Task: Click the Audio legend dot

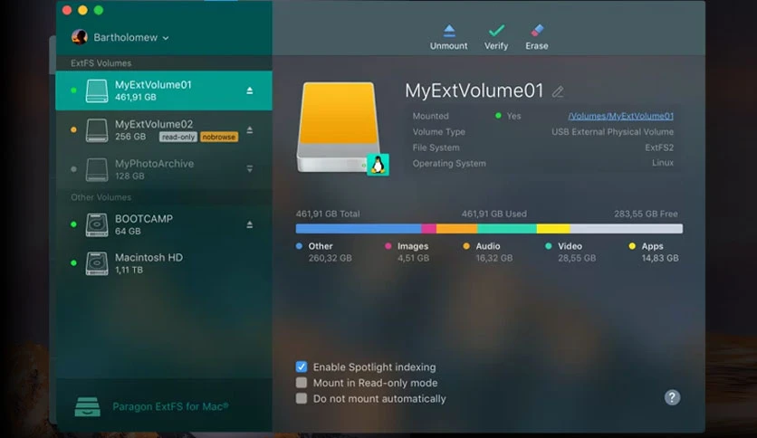Action: click(466, 246)
